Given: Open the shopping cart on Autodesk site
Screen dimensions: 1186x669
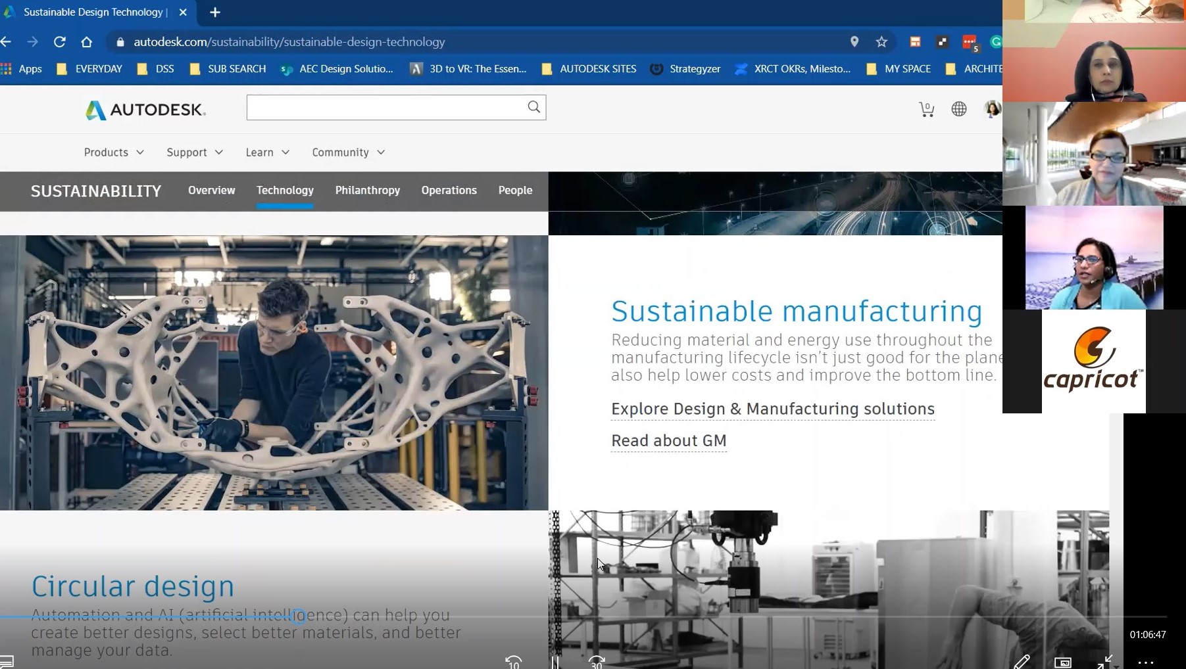Looking at the screenshot, I should pyautogui.click(x=927, y=109).
